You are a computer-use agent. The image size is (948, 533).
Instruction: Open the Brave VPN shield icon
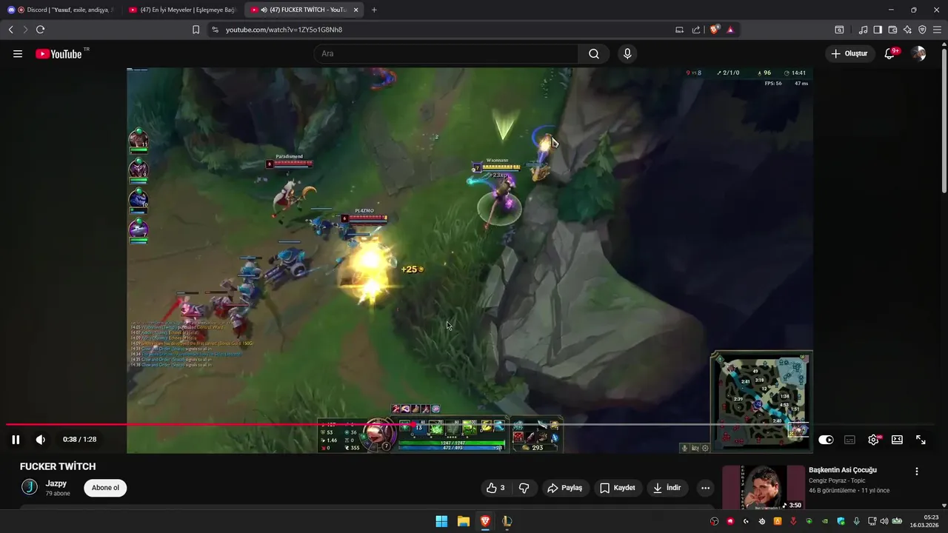point(922,30)
